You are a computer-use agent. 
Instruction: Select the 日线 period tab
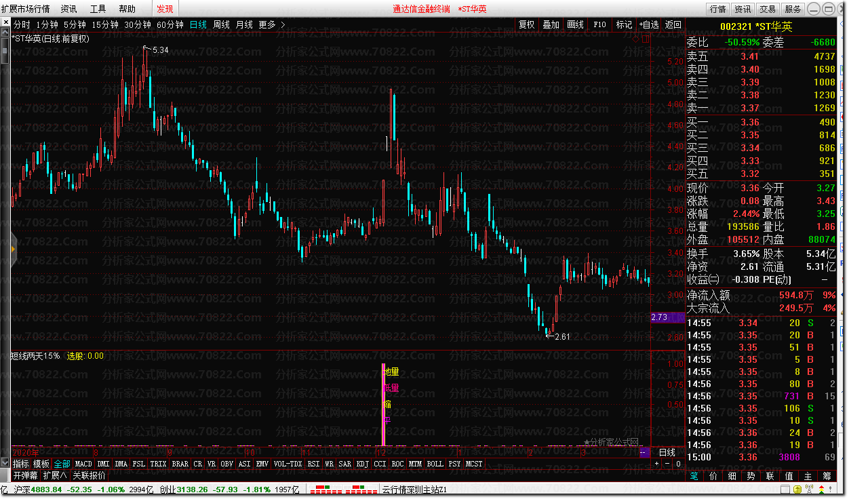pos(198,24)
